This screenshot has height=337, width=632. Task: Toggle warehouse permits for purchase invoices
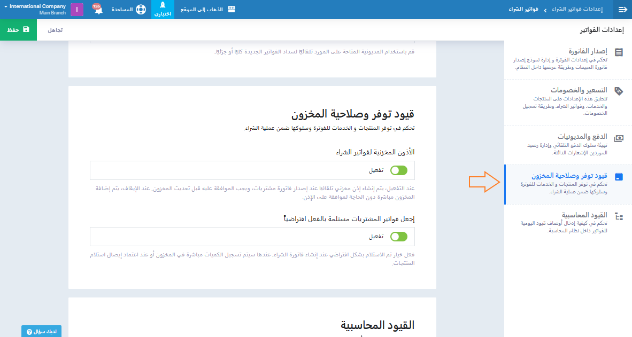coord(398,170)
